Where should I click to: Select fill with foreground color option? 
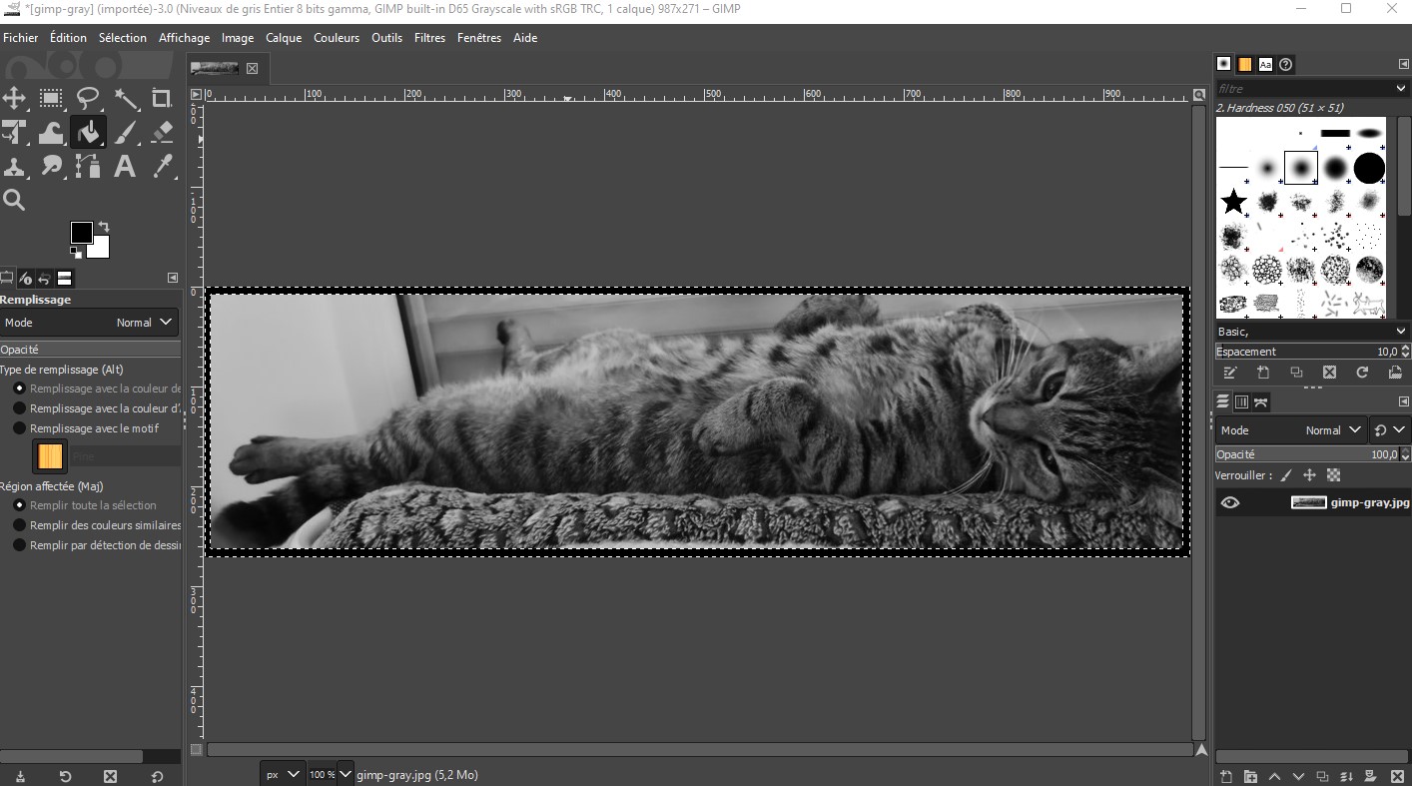[98, 389]
